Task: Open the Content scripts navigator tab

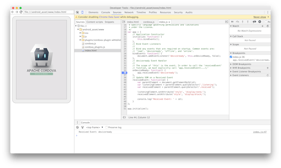Action: coord(95,22)
